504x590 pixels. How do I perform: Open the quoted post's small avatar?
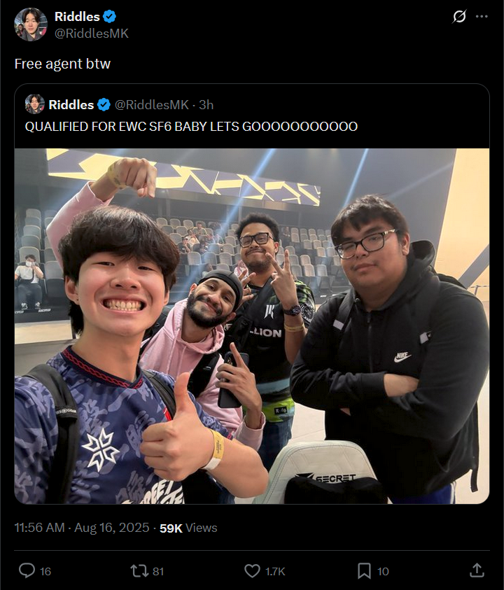pyautogui.click(x=34, y=104)
